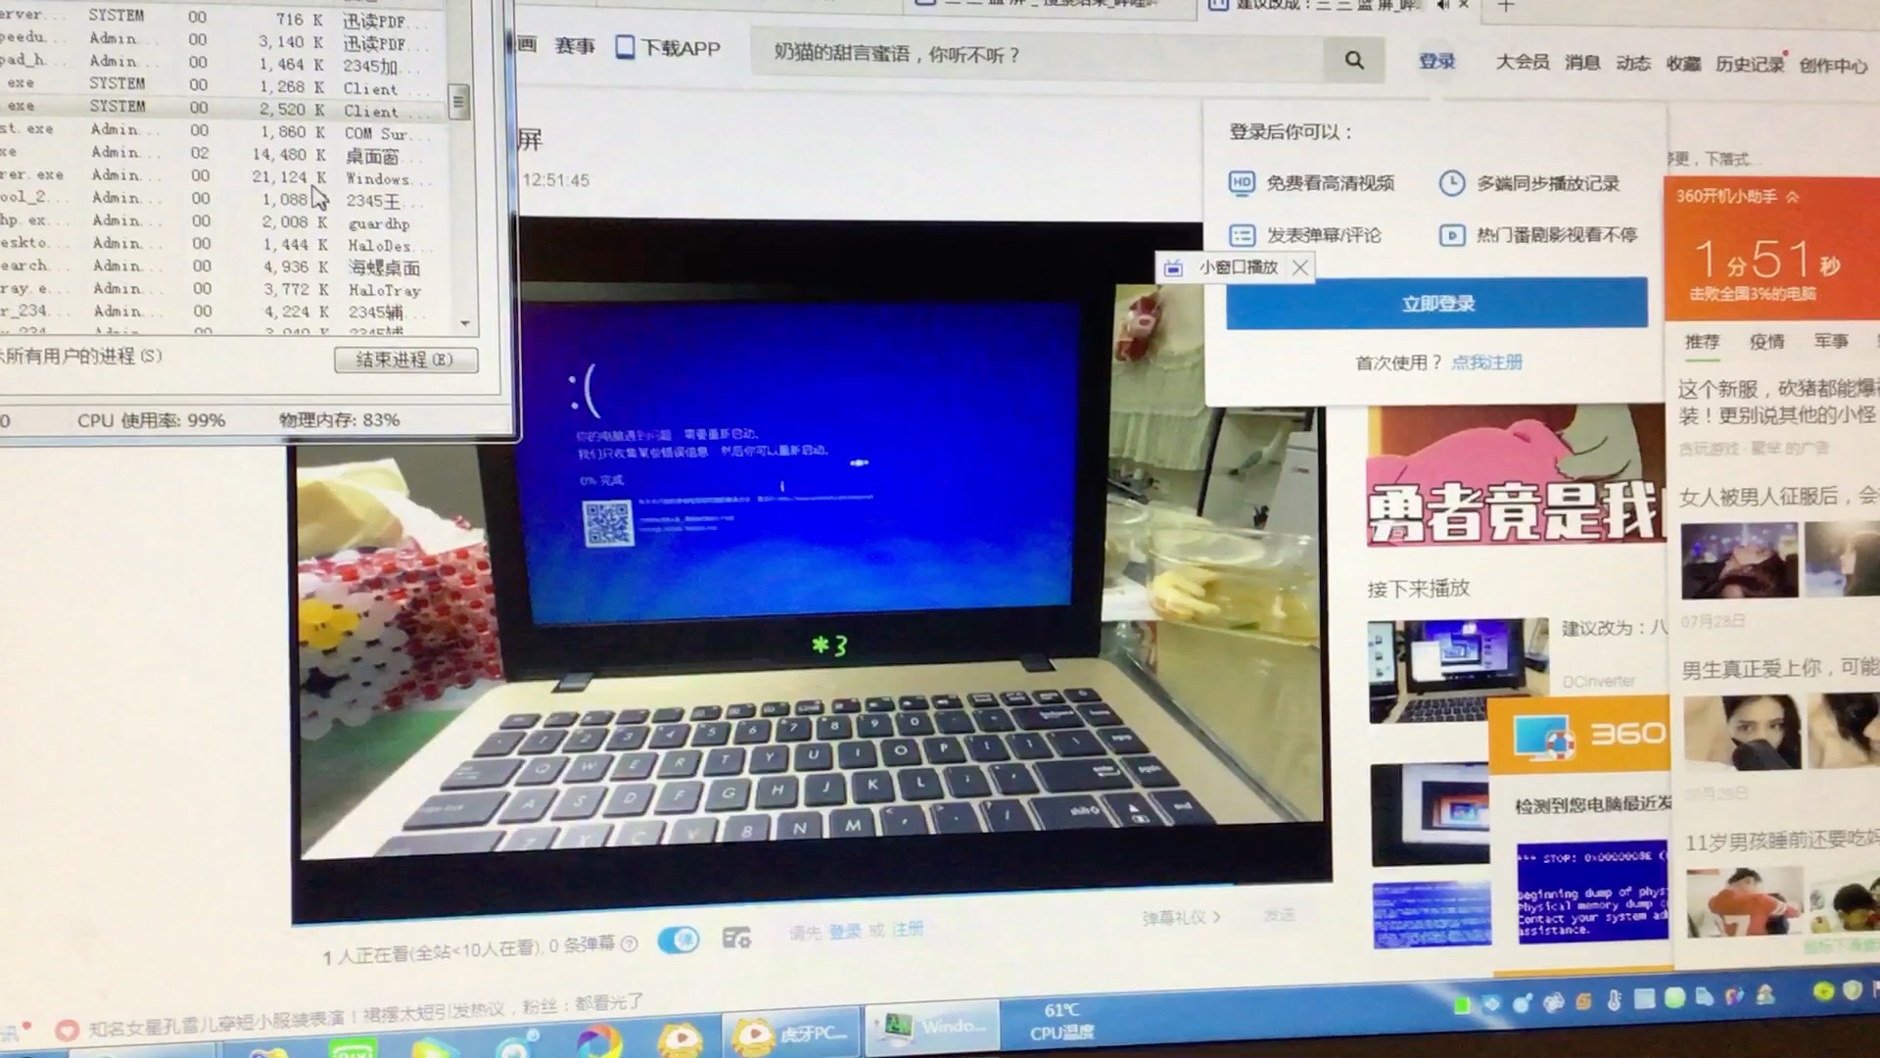Open the 勇者竟是我 ad banner
Viewport: 1880px width, 1058px height.
point(1516,477)
